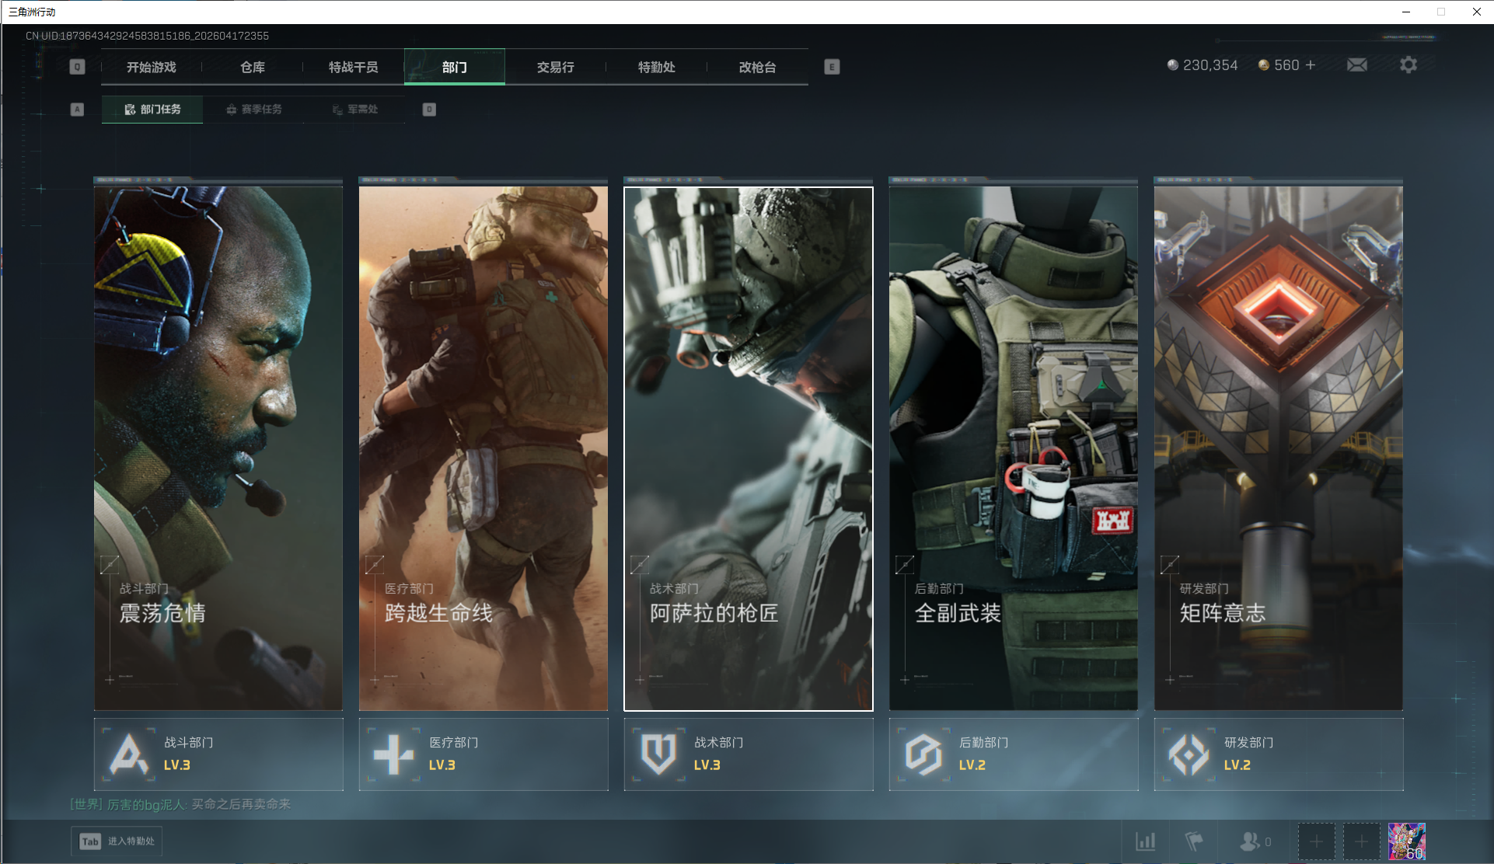Click the first empty squad slot plus
Screen dimensions: 1494x864
[1316, 841]
